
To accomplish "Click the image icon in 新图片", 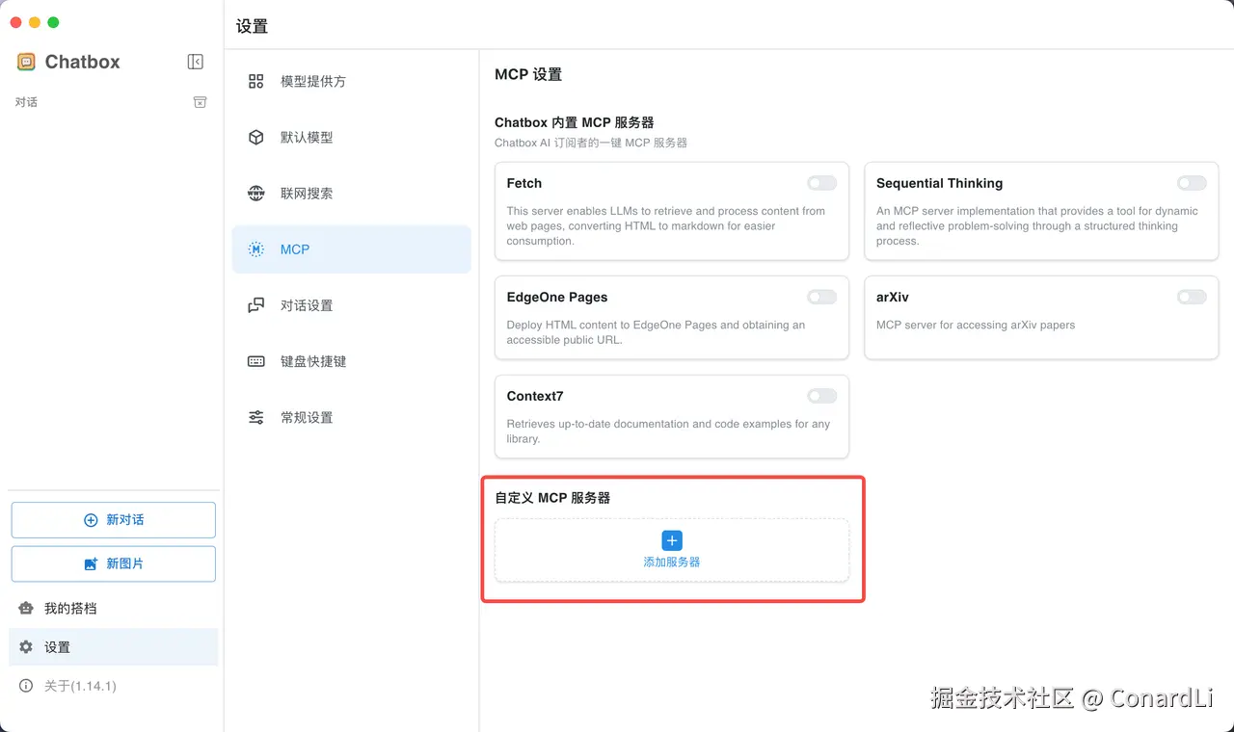I will click(x=91, y=563).
